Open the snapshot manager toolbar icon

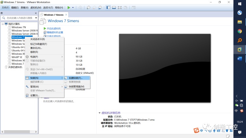point(100,7)
